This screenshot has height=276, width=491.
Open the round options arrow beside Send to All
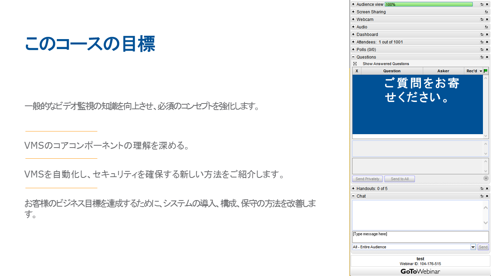point(486,178)
